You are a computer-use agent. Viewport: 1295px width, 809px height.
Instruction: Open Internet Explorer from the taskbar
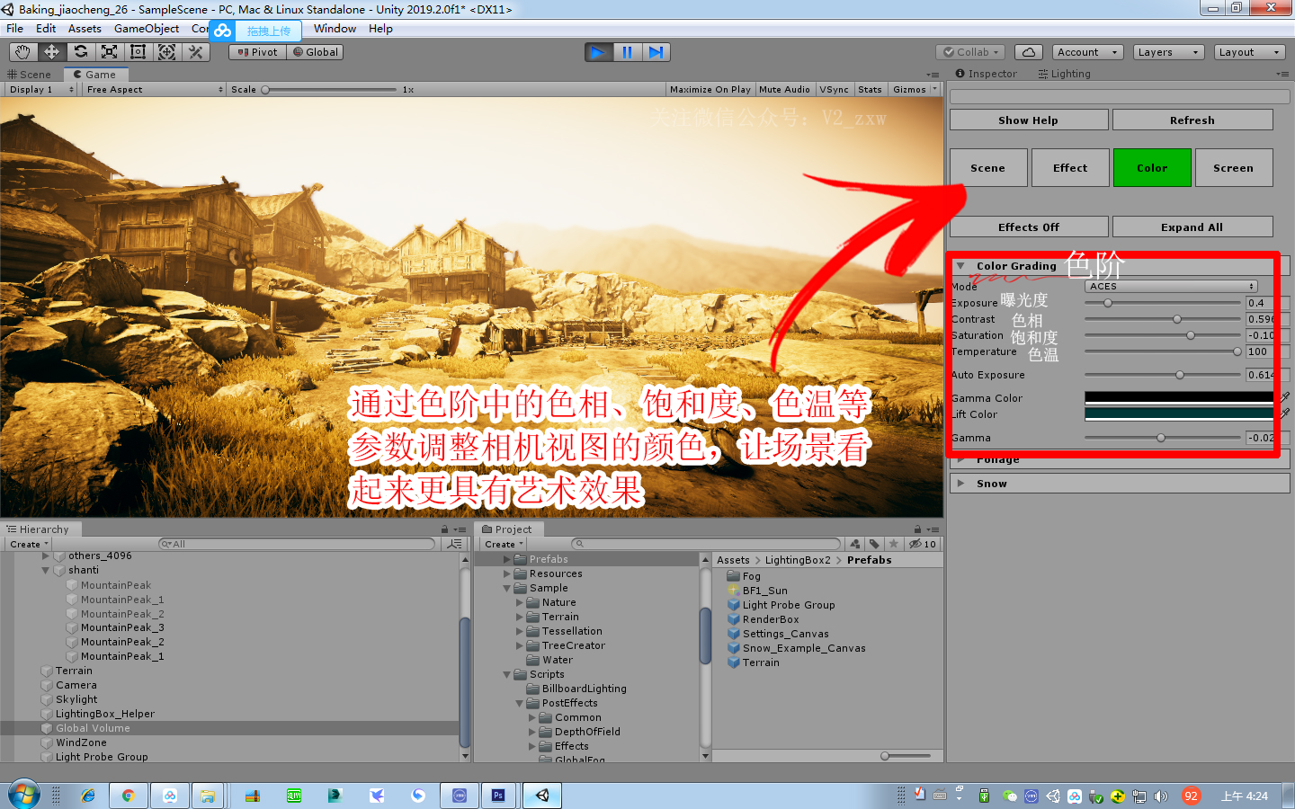tap(88, 796)
